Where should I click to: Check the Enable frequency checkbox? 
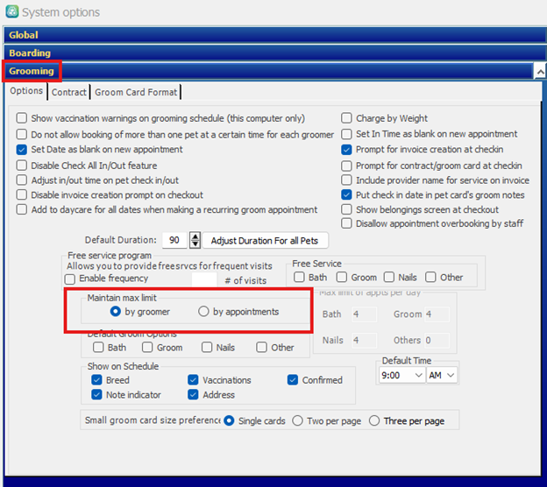[x=70, y=279]
